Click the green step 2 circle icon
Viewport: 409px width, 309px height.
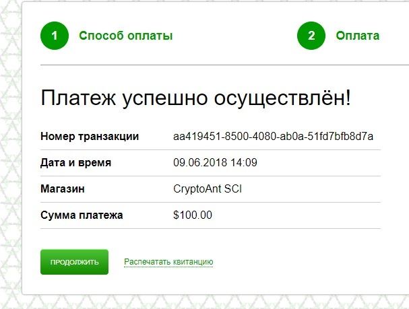(x=311, y=36)
